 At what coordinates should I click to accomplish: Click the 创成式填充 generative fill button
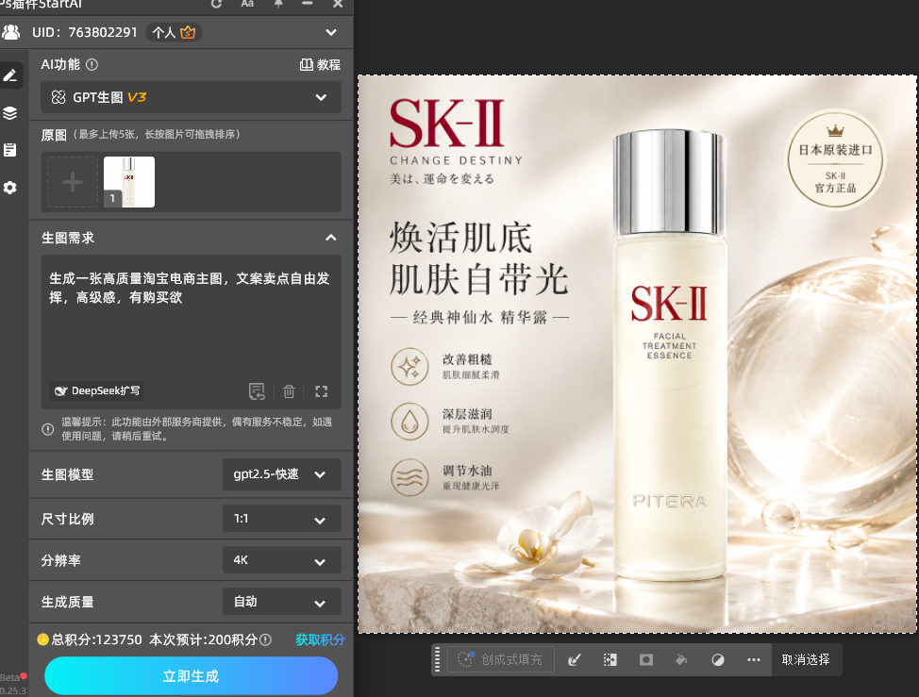tap(501, 659)
